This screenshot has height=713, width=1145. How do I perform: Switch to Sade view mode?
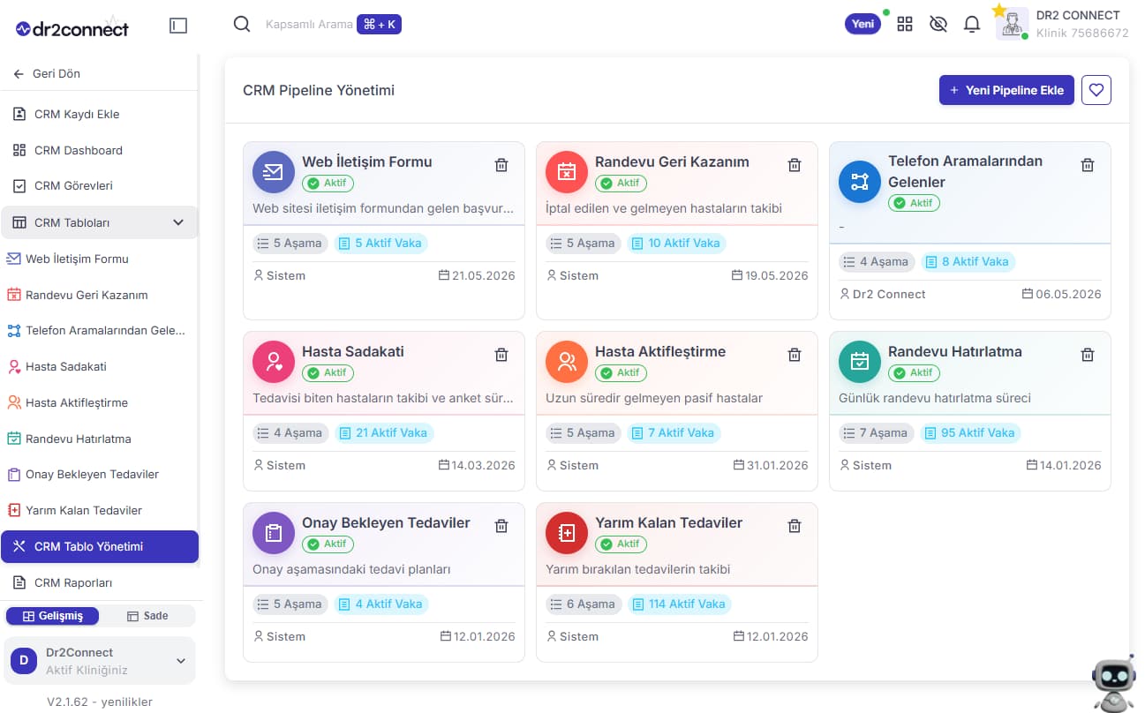tap(147, 616)
